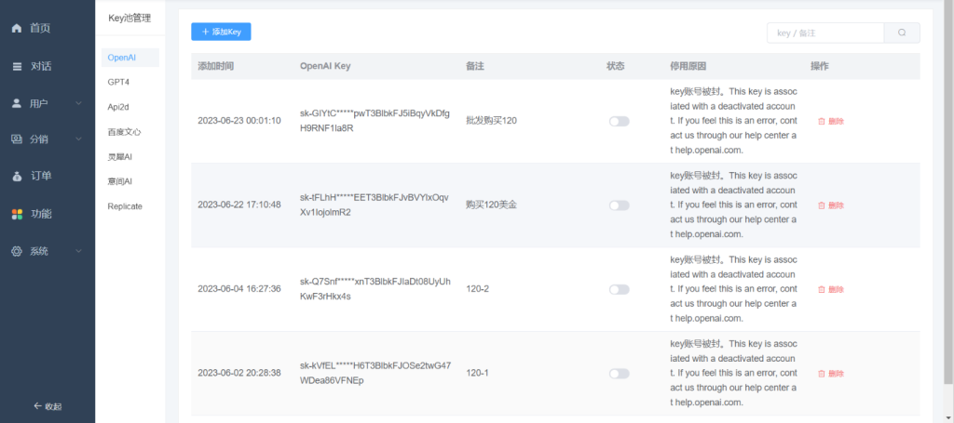Click the 操作 column header

click(819, 66)
